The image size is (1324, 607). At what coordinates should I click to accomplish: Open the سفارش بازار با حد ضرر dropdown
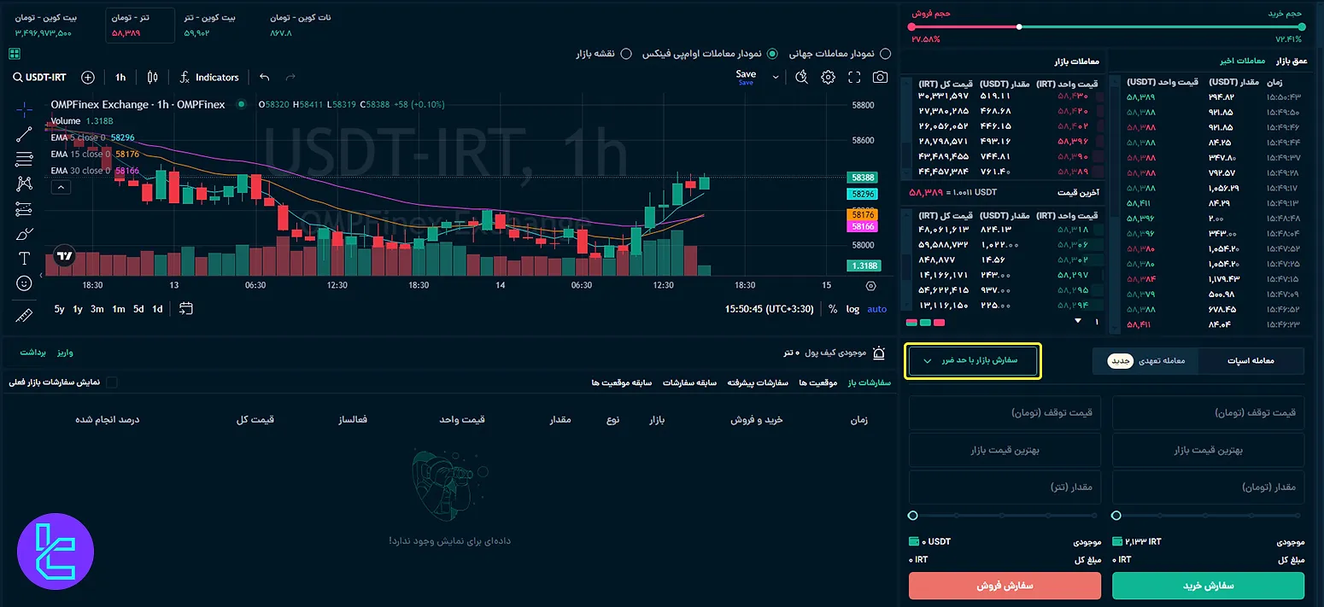[972, 361]
